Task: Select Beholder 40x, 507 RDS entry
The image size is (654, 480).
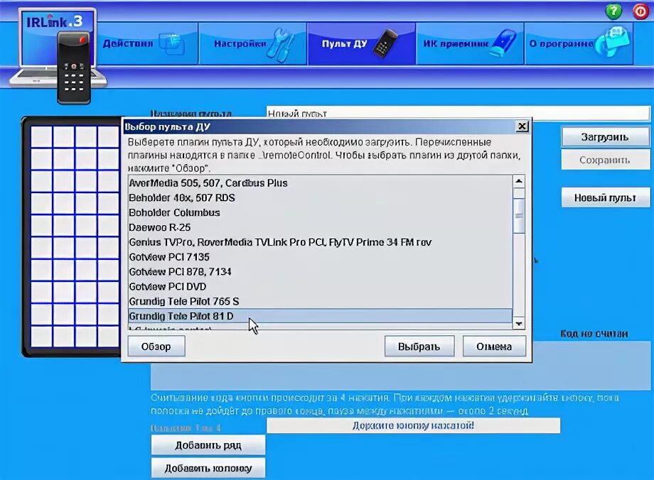Action: coord(320,198)
